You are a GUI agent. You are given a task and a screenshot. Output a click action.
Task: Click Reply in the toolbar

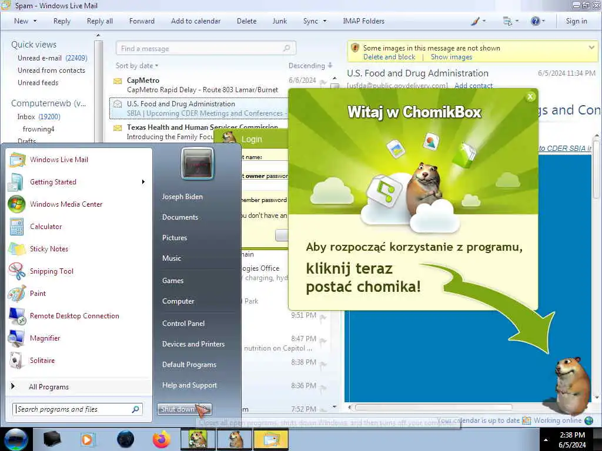click(x=62, y=21)
